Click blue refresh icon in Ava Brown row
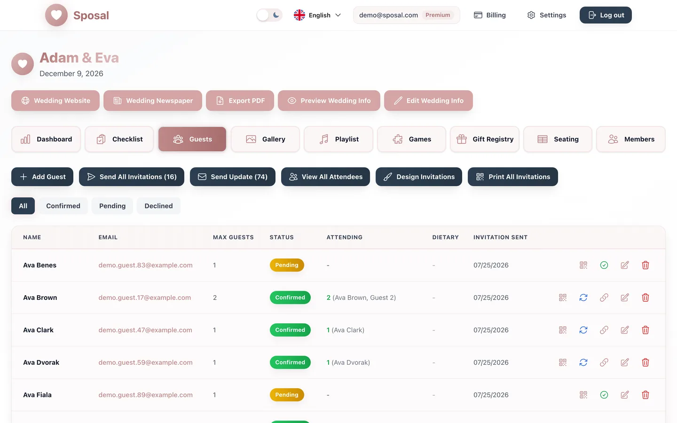Viewport: 677px width, 423px height. click(x=583, y=298)
